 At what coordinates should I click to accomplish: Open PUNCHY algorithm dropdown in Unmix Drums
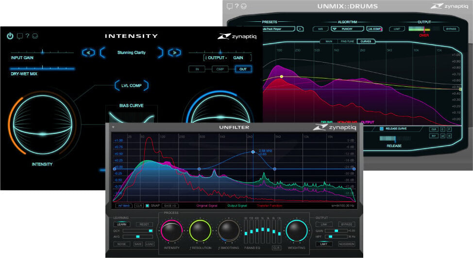[348, 29]
